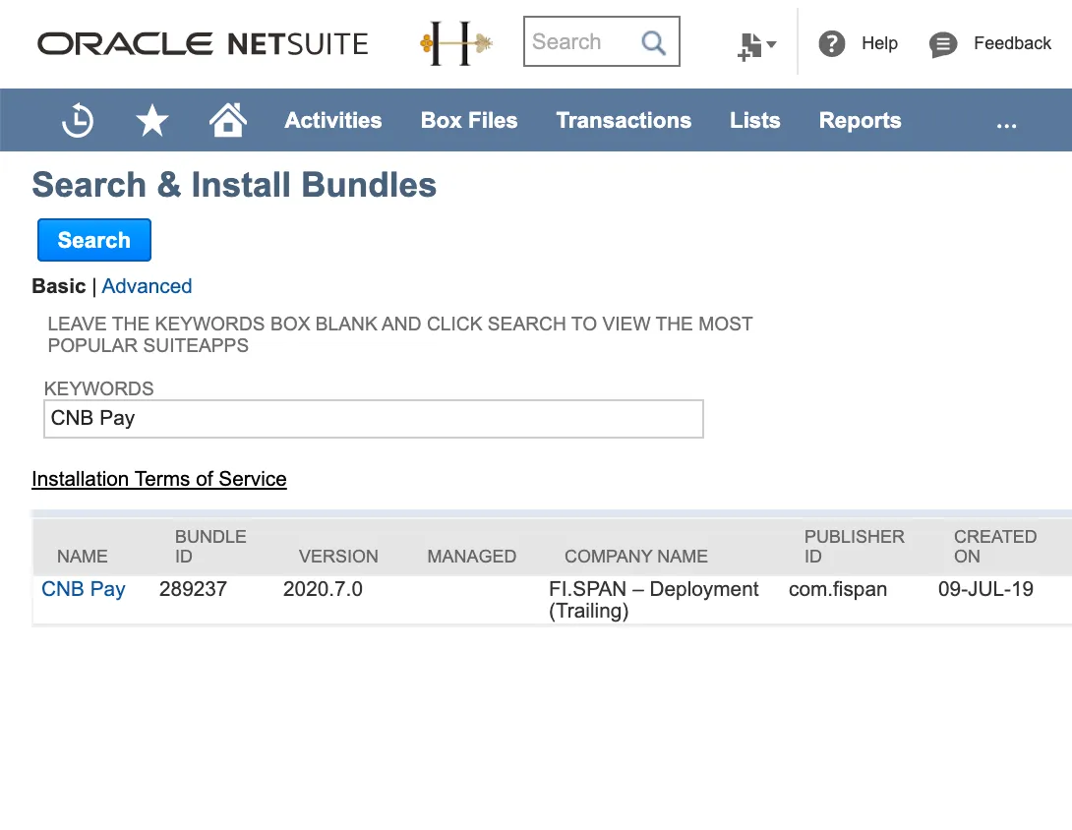Expand the Create New dropdown arrow

coord(772,44)
